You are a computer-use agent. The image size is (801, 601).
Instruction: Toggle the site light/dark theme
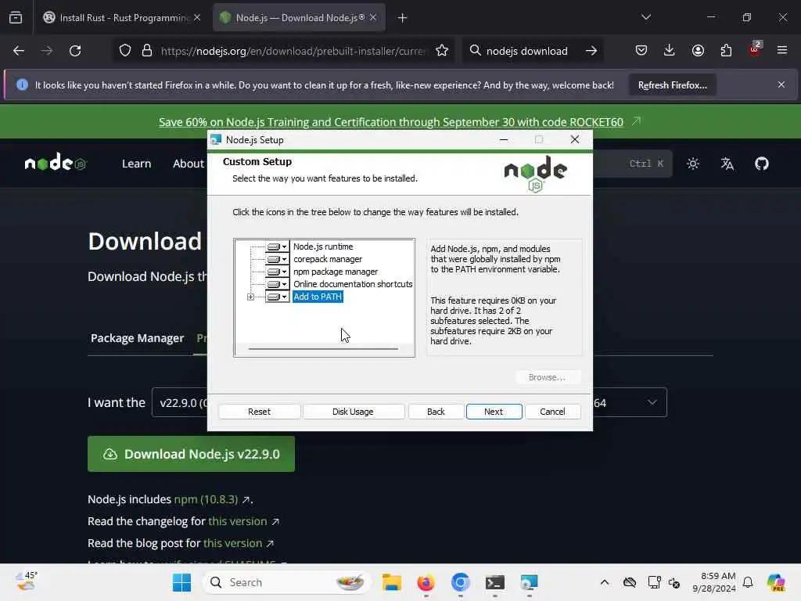pyautogui.click(x=693, y=164)
